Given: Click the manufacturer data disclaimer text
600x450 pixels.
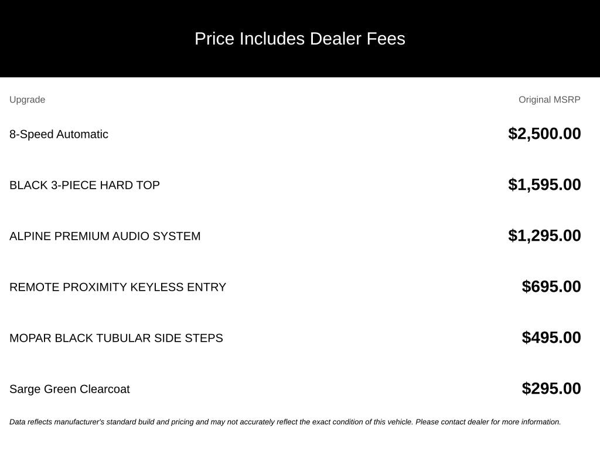Looking at the screenshot, I should point(285,422).
